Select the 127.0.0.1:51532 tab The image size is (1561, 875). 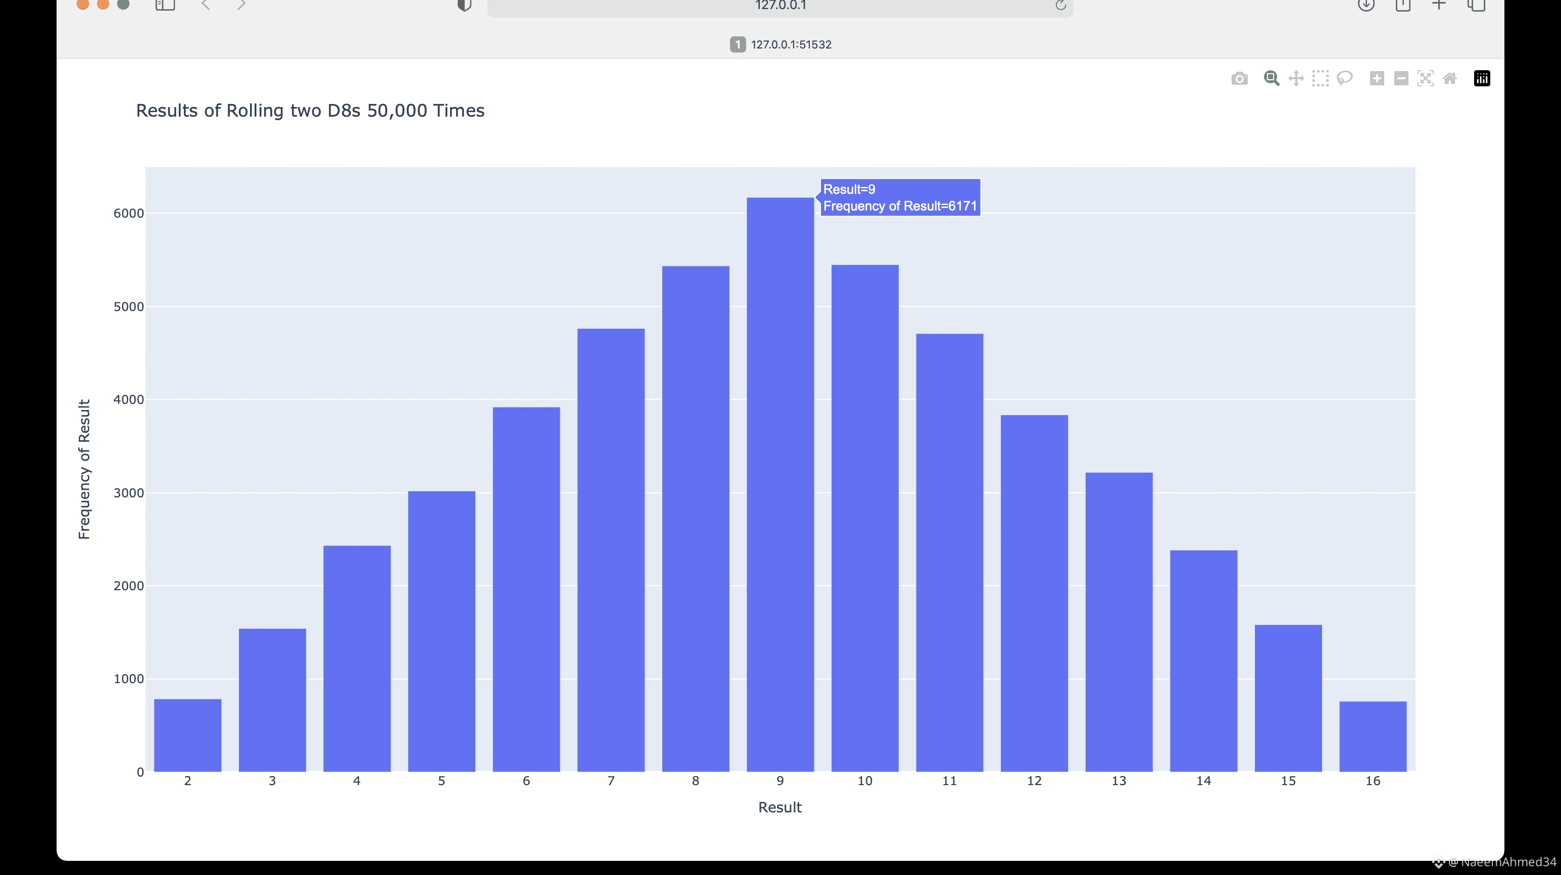coord(781,44)
